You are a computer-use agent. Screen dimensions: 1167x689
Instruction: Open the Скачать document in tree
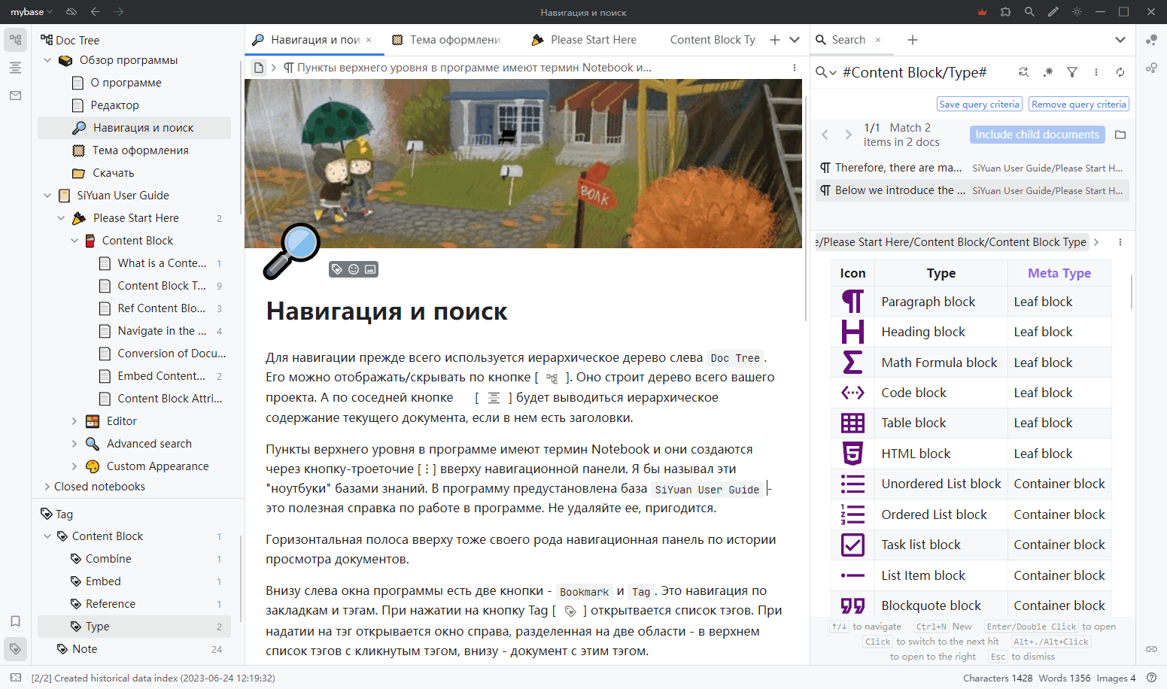tap(134, 173)
